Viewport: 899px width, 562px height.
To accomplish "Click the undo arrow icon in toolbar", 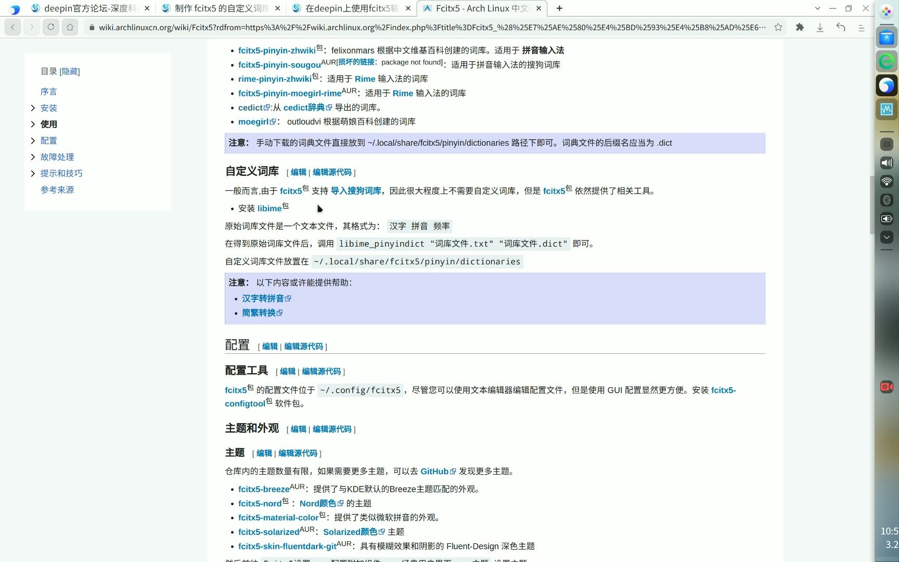I will tap(841, 27).
